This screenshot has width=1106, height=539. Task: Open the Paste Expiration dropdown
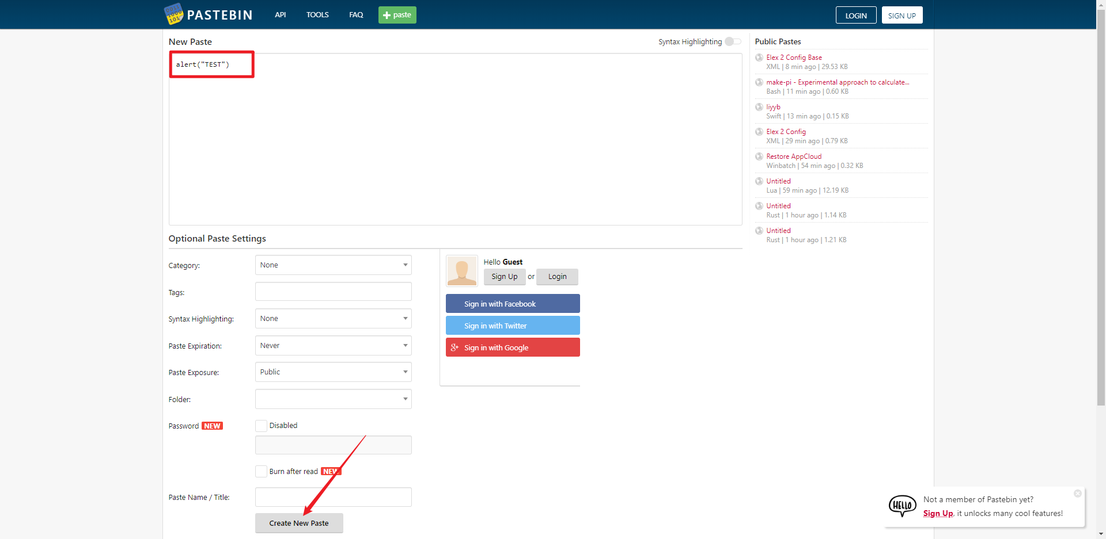[334, 346]
